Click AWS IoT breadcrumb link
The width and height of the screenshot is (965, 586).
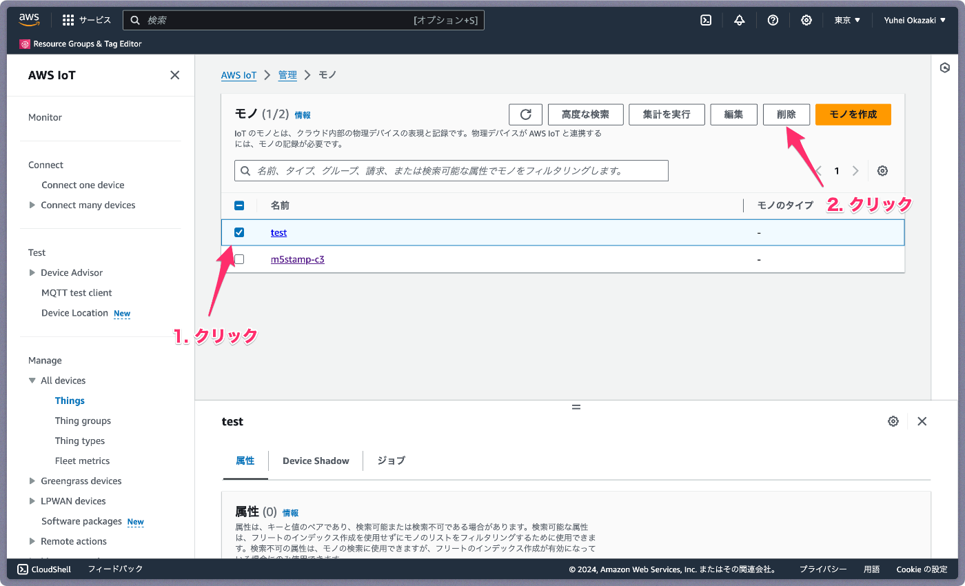238,75
